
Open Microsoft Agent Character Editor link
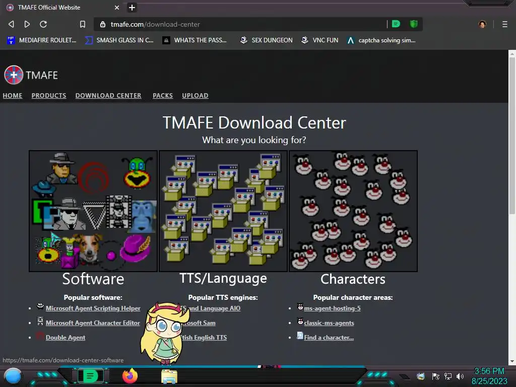click(x=93, y=323)
